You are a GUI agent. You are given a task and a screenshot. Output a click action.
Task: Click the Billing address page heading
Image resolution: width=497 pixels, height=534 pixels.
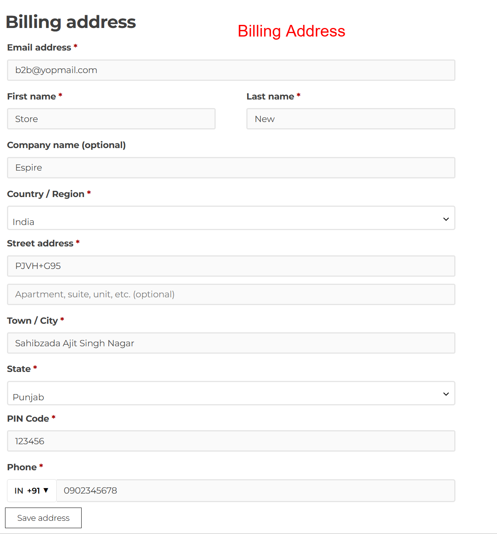[71, 22]
